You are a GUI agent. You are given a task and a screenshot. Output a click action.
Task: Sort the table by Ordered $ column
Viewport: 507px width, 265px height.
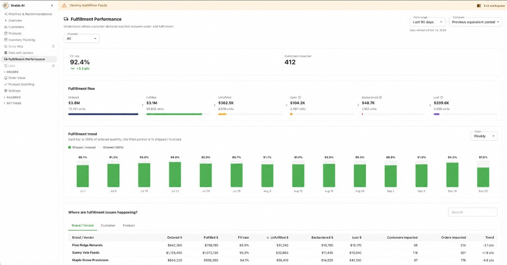[x=174, y=237]
